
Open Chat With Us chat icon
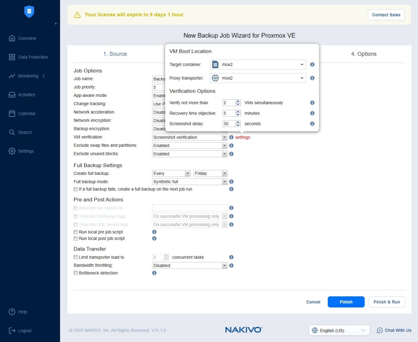coord(380,330)
